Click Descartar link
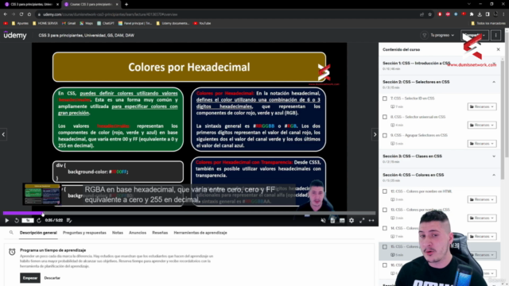Image resolution: width=509 pixels, height=286 pixels. coord(52,278)
